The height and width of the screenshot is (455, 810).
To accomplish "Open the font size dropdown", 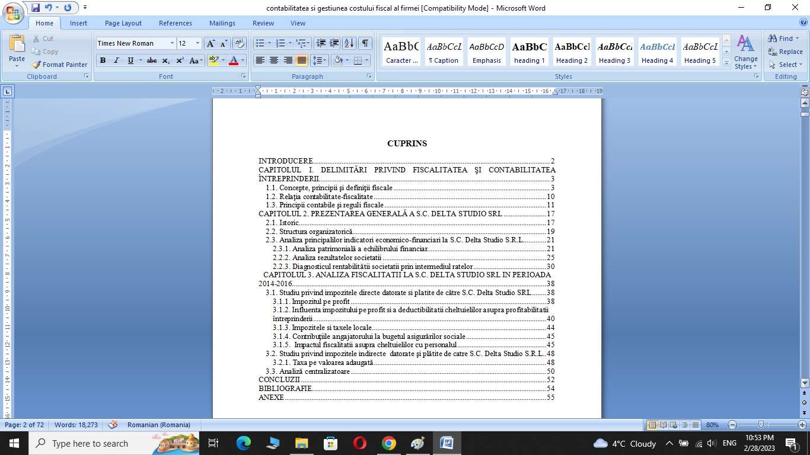I will click(197, 43).
